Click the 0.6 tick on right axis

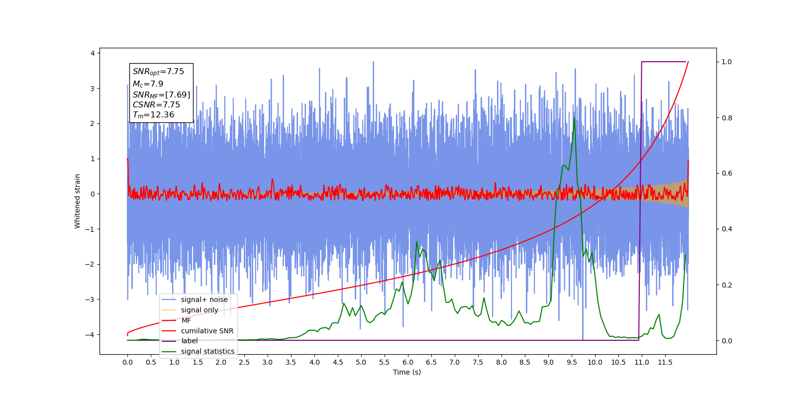point(727,174)
